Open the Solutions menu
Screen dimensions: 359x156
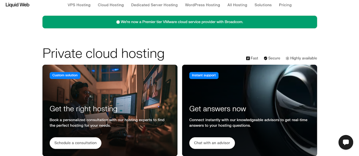[263, 5]
